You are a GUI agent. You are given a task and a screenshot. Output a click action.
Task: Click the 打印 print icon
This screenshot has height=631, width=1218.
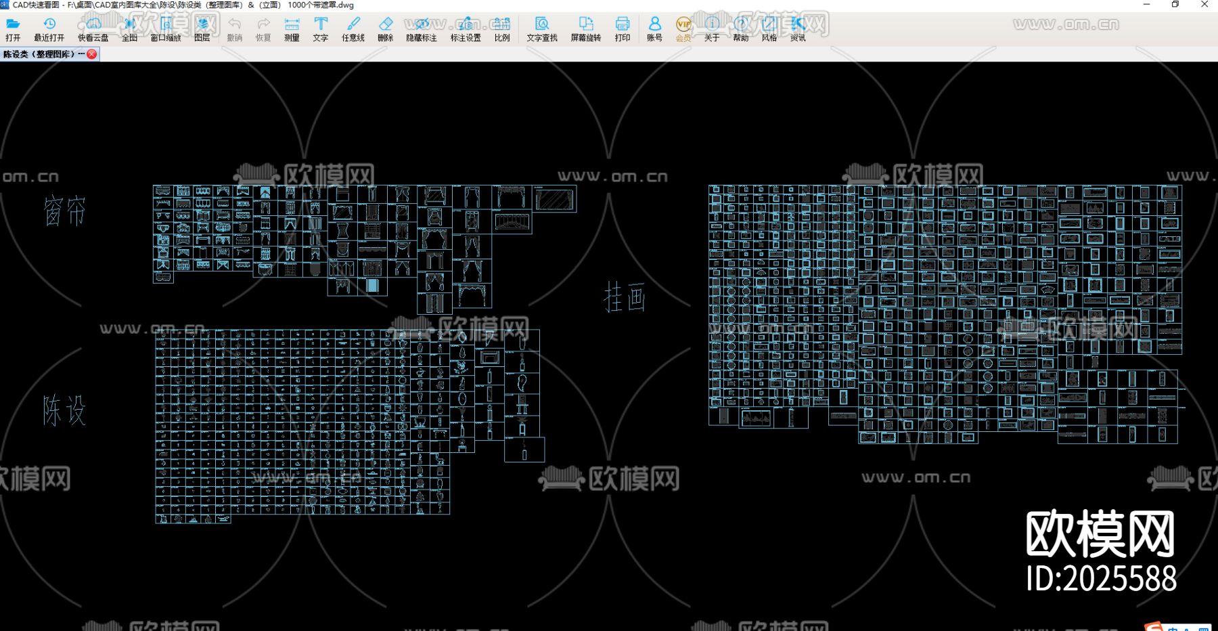623,29
